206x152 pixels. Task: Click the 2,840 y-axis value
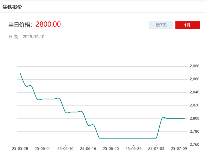click(194, 92)
